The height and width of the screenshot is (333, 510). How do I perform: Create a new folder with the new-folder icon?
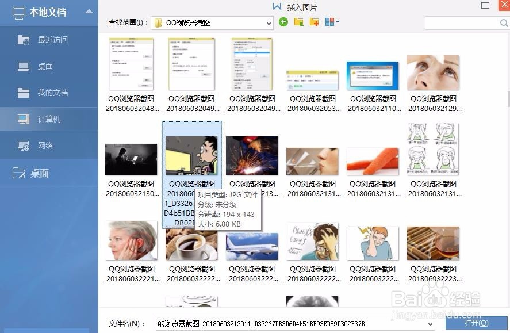pyautogui.click(x=314, y=22)
